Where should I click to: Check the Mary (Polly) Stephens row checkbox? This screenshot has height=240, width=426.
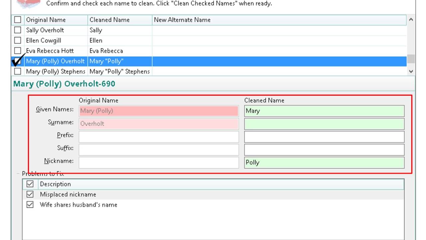tap(17, 71)
